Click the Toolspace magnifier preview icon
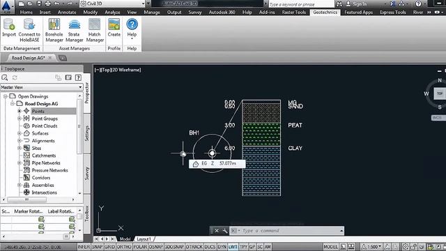446x251 pixels. click(x=5, y=77)
